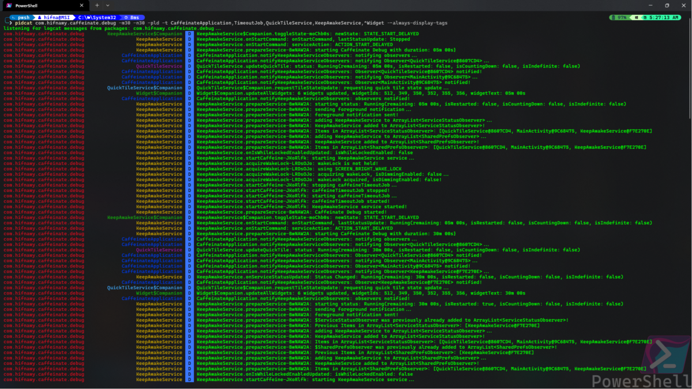692x389 pixels.
Task: Click 'notifying Observer<KeepAwakeService@F7E270E>' log line
Action: click(343, 271)
